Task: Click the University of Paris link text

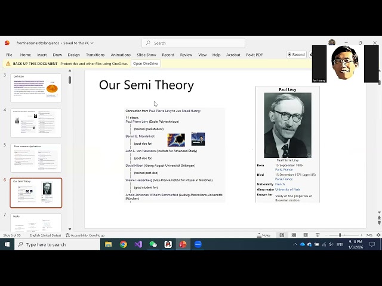Action: pyautogui.click(x=288, y=189)
